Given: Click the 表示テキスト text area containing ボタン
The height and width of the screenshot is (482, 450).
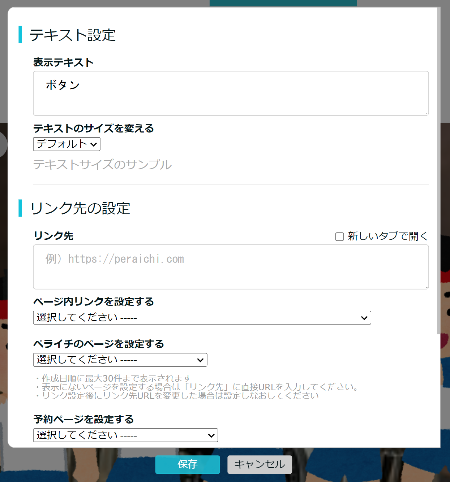Looking at the screenshot, I should [x=231, y=93].
